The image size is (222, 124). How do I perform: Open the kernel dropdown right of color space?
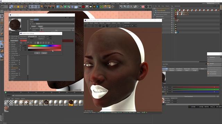tap(134, 26)
